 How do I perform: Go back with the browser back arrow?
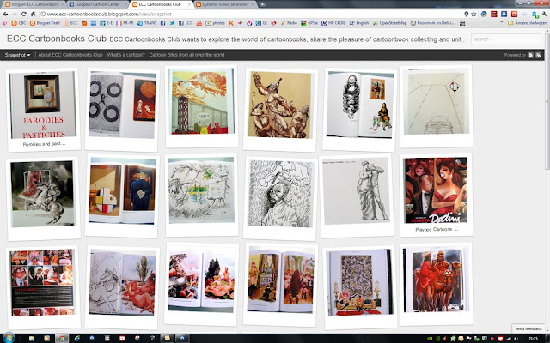coord(6,14)
